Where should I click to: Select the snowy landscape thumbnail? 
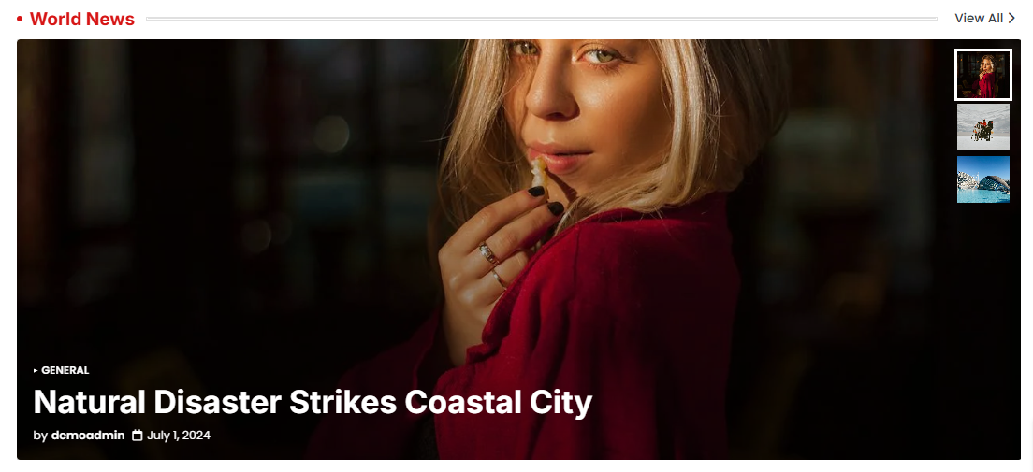click(x=982, y=127)
